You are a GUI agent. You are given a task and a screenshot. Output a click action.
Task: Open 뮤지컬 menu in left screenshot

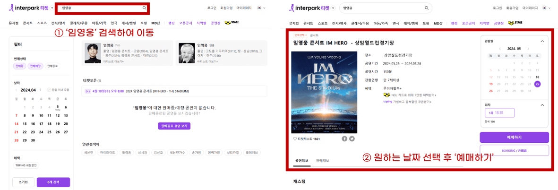(x=13, y=23)
